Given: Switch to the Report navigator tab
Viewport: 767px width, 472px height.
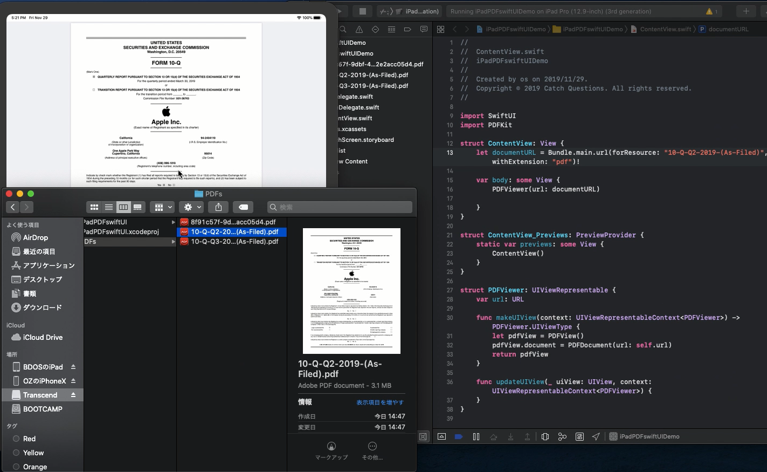Looking at the screenshot, I should [424, 29].
